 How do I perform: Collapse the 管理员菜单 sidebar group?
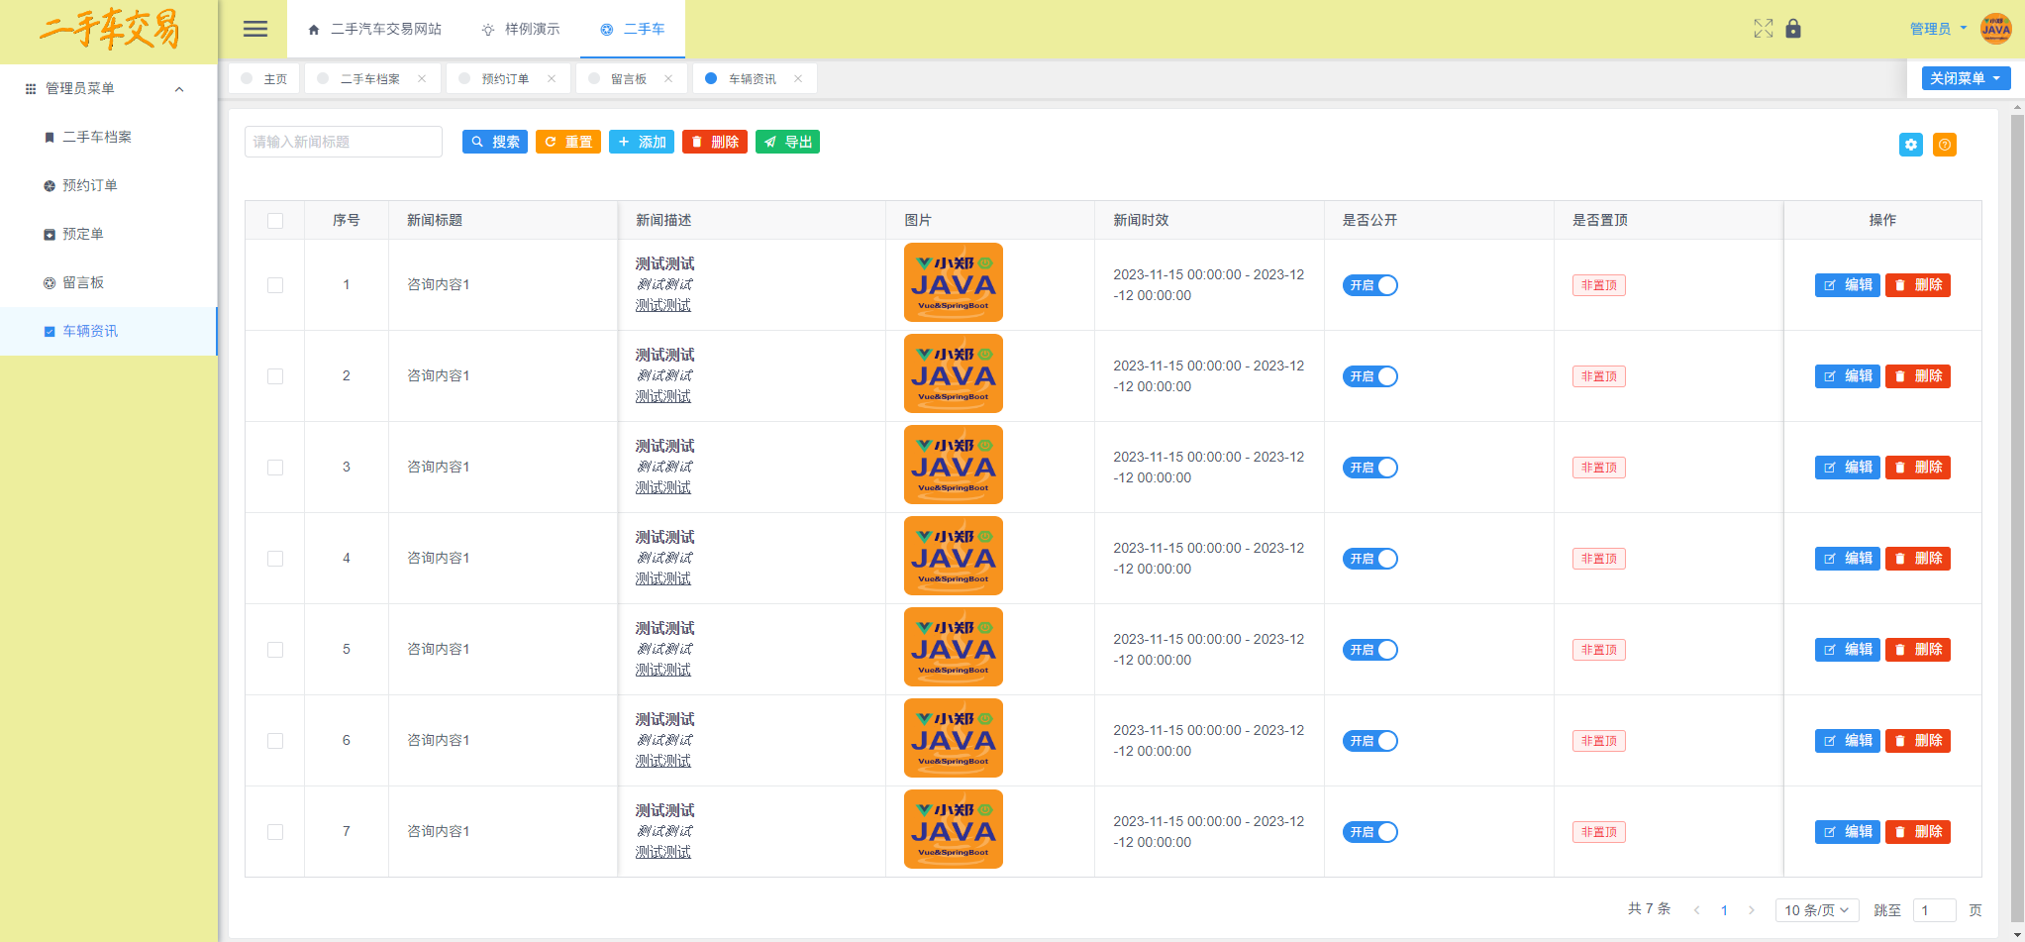(179, 89)
